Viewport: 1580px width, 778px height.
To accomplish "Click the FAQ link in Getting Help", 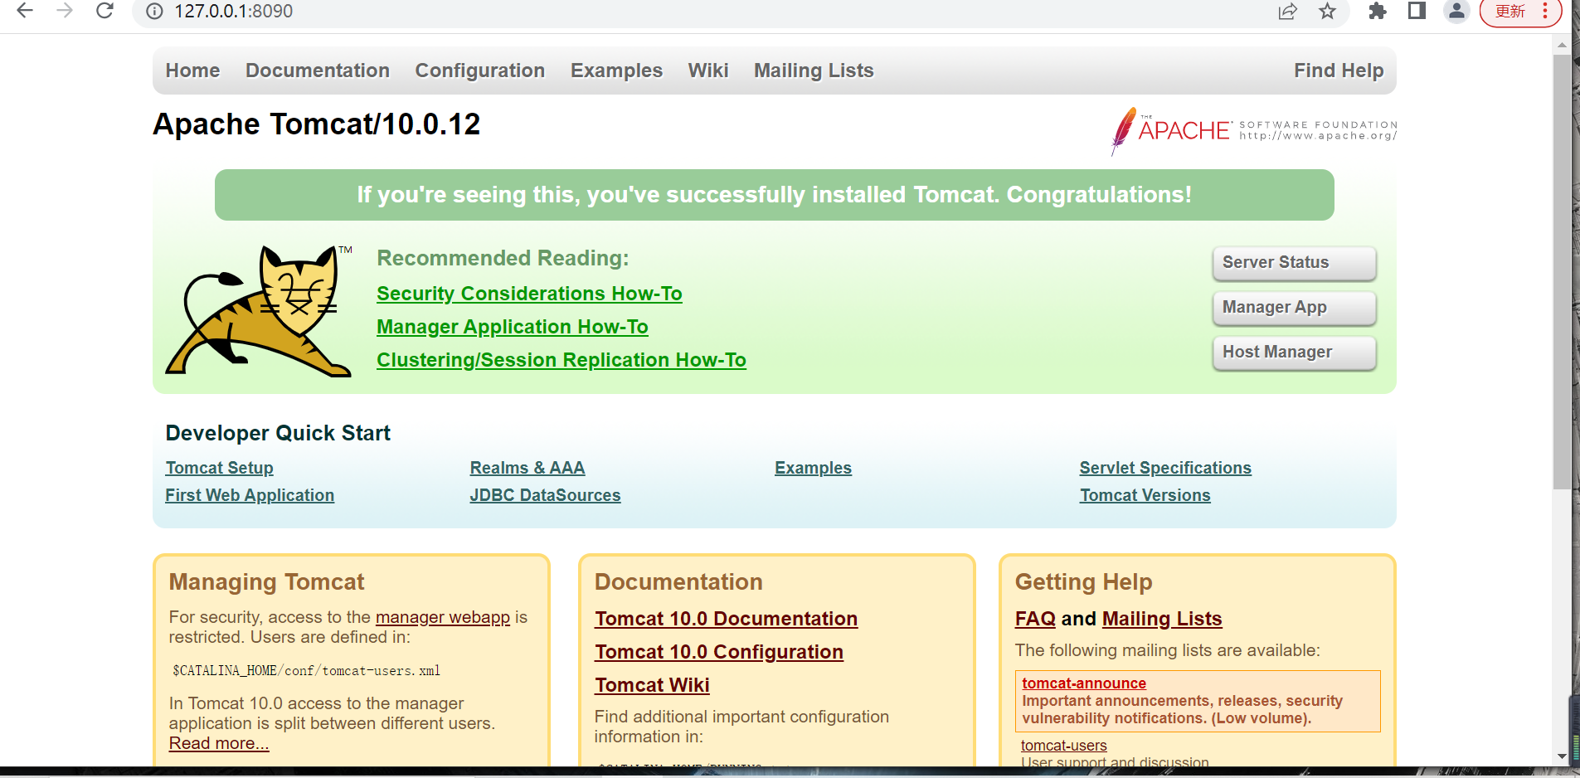I will (1035, 619).
